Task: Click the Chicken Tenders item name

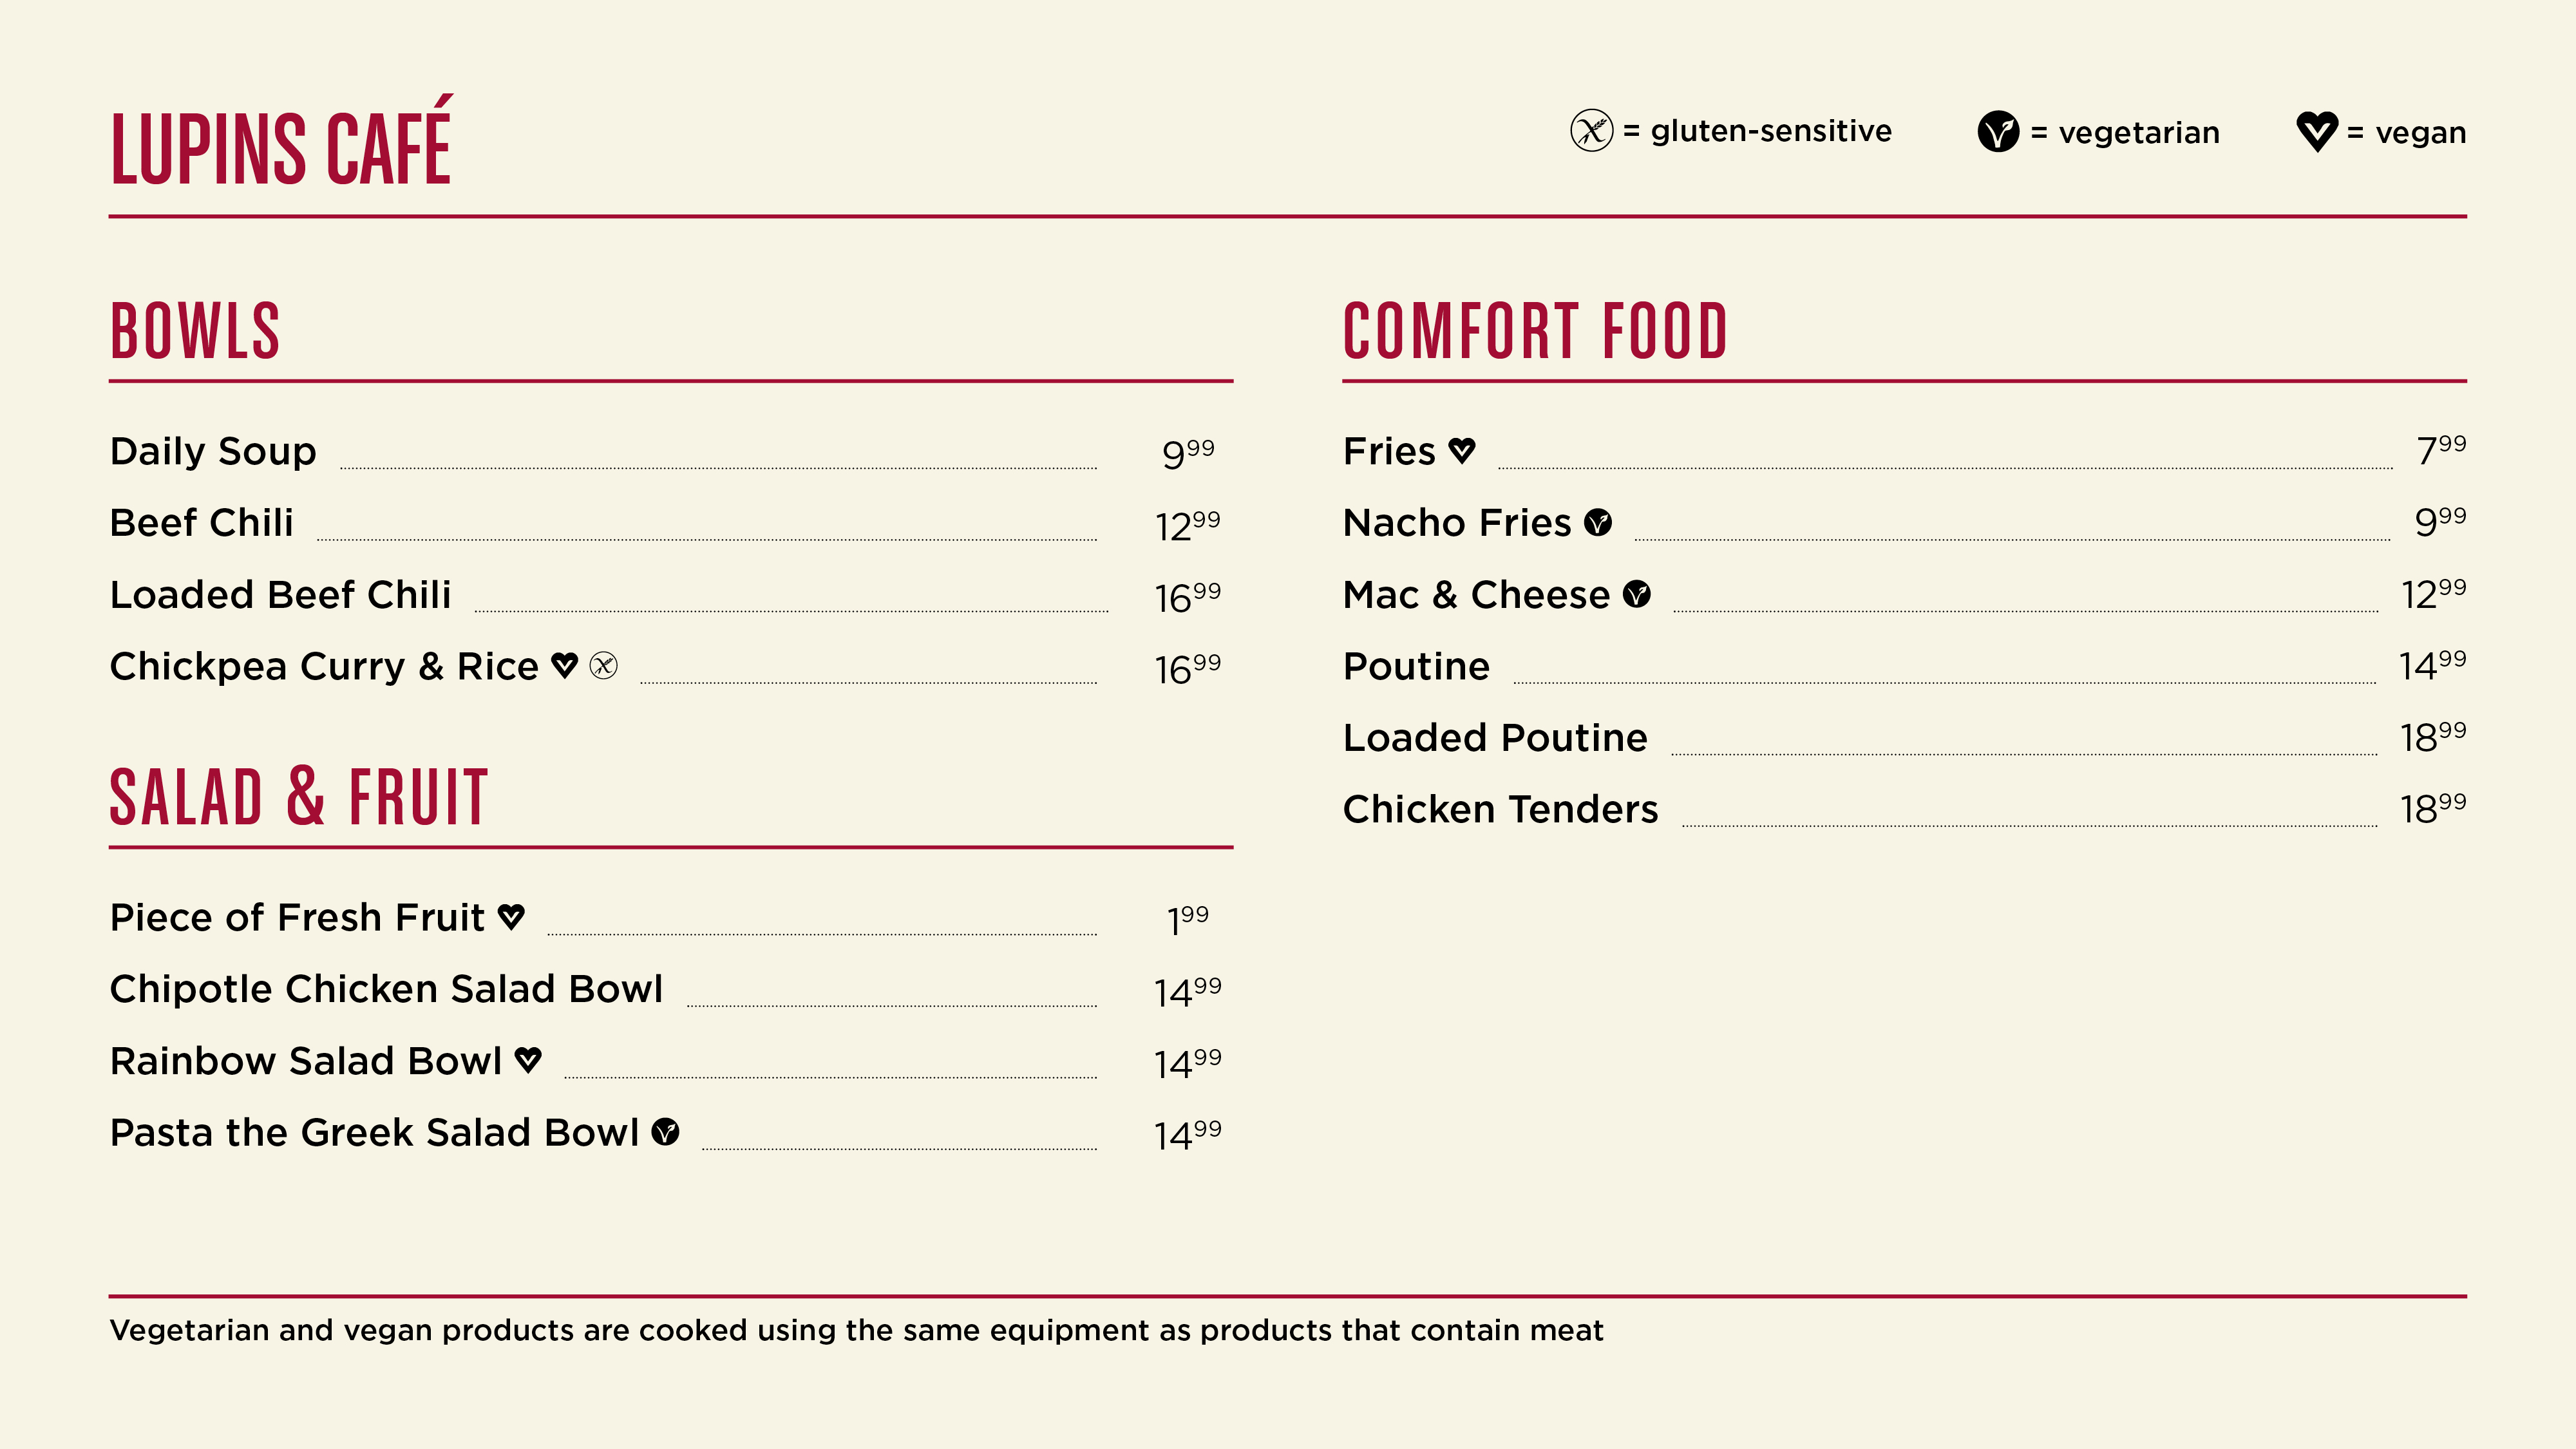Action: click(1500, 809)
